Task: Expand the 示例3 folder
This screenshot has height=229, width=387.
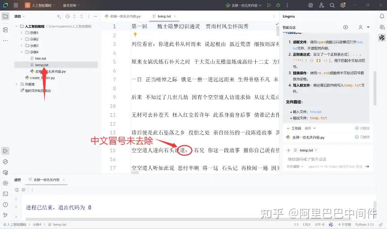Action: (x=21, y=46)
